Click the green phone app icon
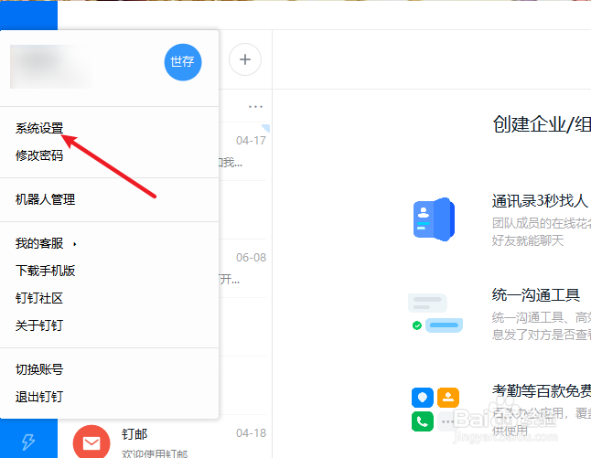 (x=423, y=421)
